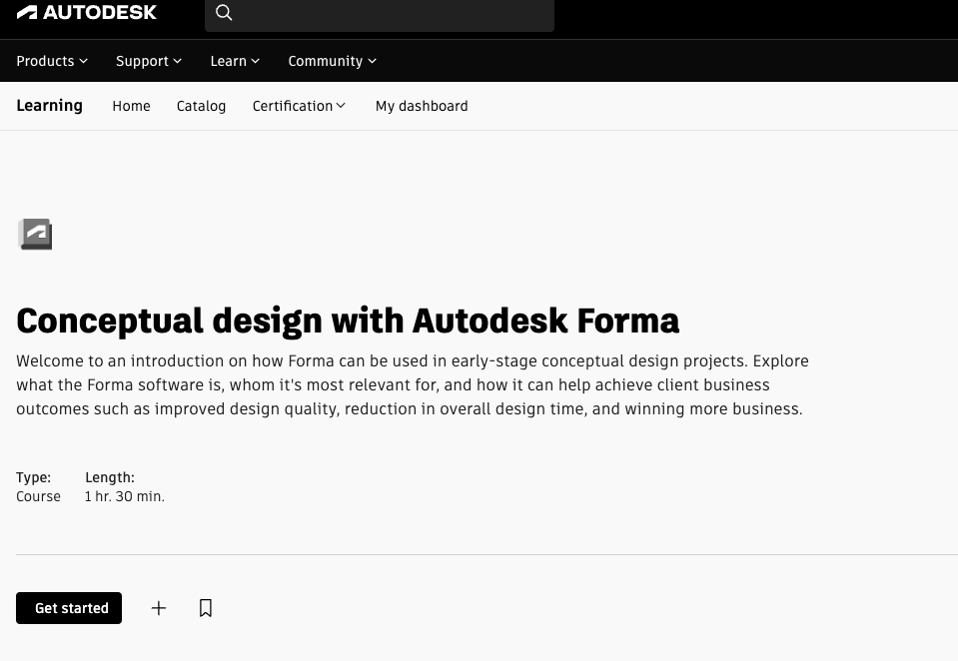This screenshot has width=958, height=661.
Task: Click the course description paragraph
Action: 412,384
